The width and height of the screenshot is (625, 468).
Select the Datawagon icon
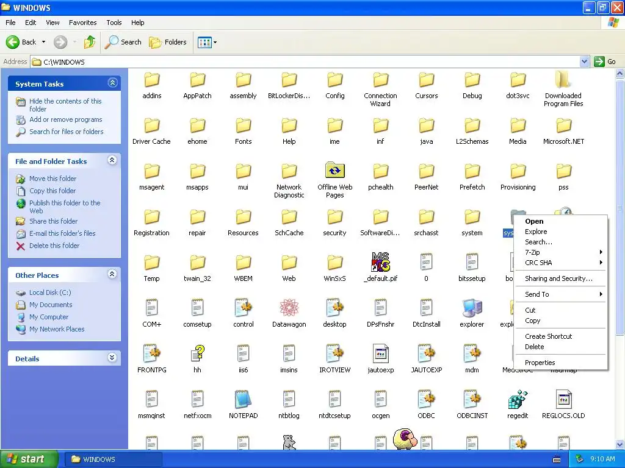click(289, 308)
